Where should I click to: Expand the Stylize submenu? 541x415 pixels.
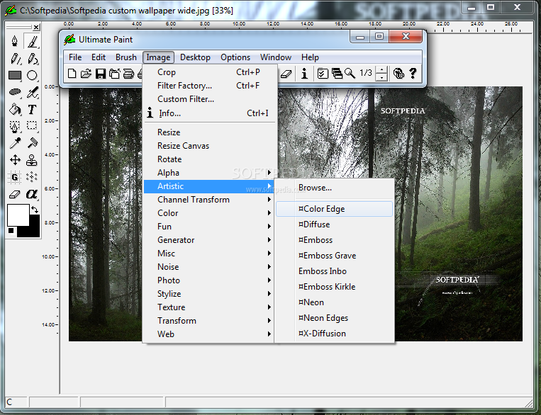(x=210, y=294)
